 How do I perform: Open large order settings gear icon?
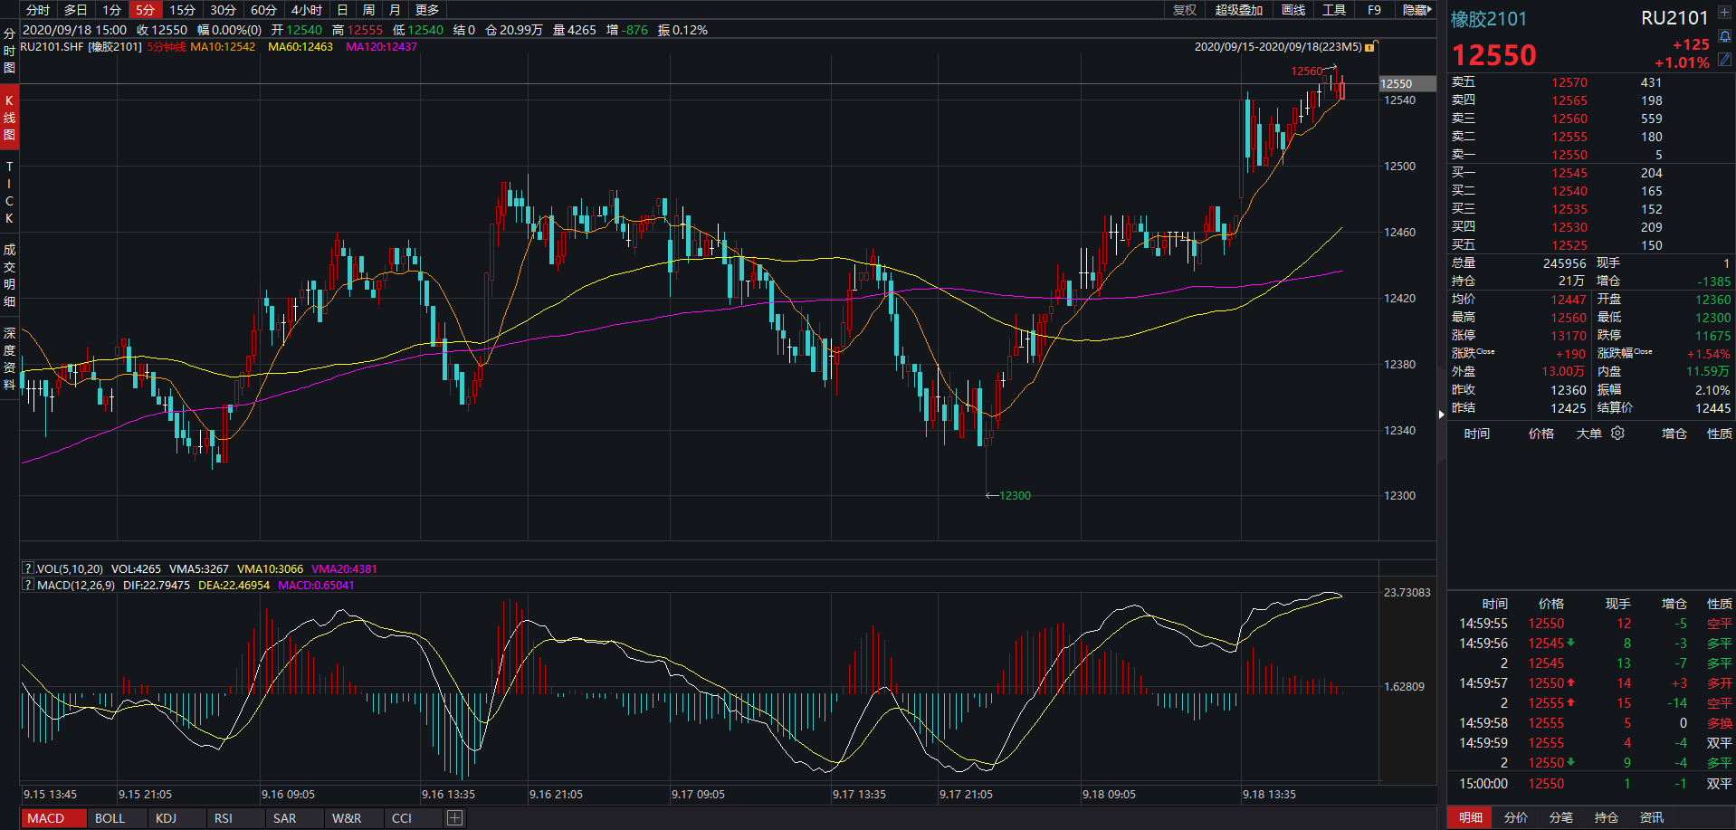click(x=1617, y=434)
